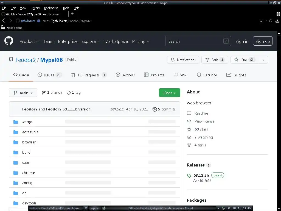Open the tab grid icon at top right
281x211 pixels.
tap(278, 14)
